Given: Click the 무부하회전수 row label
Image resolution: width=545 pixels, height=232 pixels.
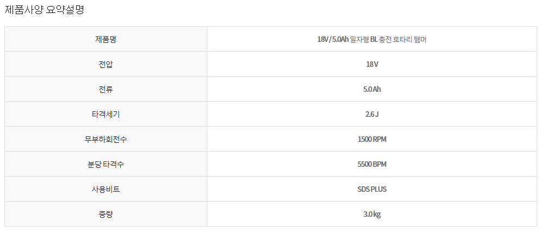Looking at the screenshot, I should pyautogui.click(x=106, y=139).
